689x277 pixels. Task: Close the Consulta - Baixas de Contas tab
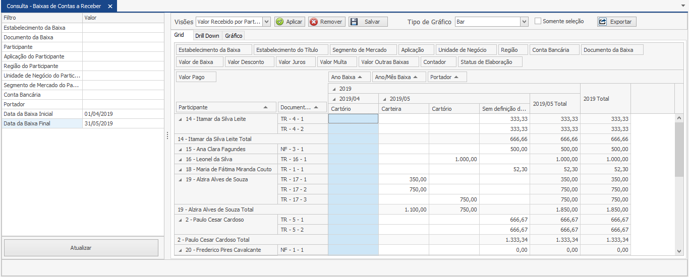[110, 6]
